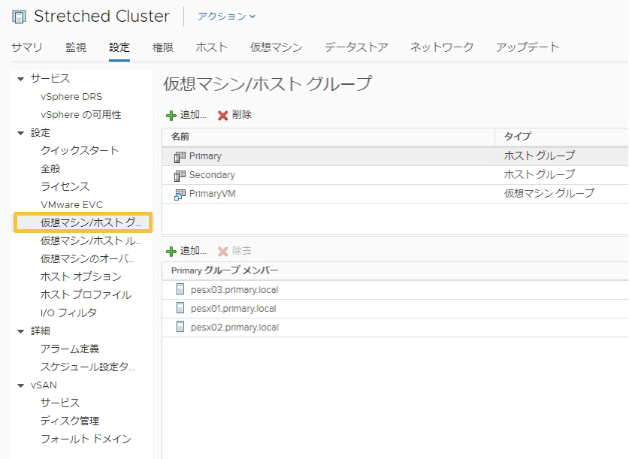Click the 追加 label above the group members list
The image size is (629, 459).
click(193, 251)
